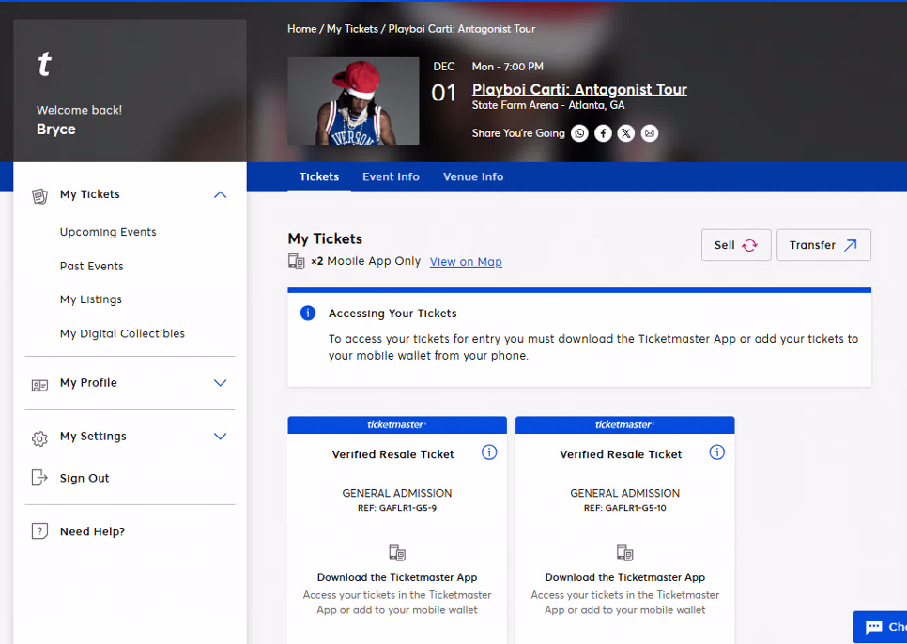The width and height of the screenshot is (907, 644).
Task: Click 'Accessing Your Tickets' heading text
Action: 392,314
